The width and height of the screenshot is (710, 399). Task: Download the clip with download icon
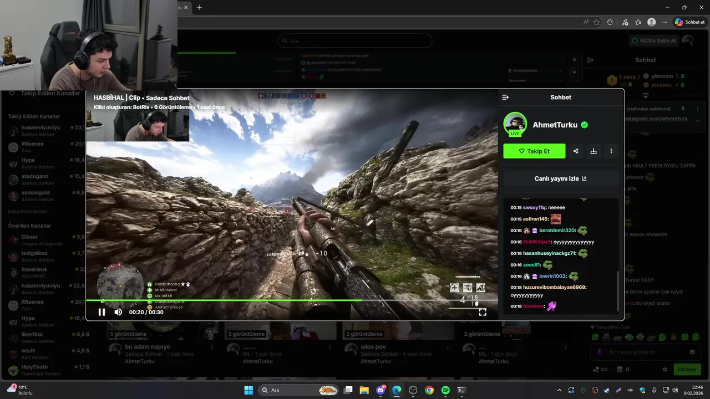pos(594,151)
